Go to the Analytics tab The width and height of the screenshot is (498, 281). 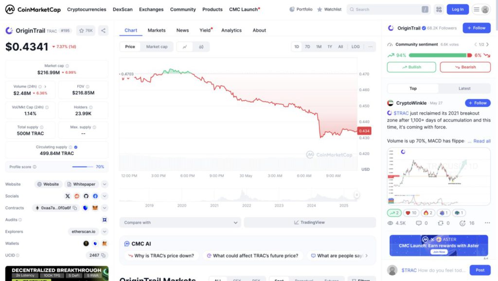click(x=231, y=30)
